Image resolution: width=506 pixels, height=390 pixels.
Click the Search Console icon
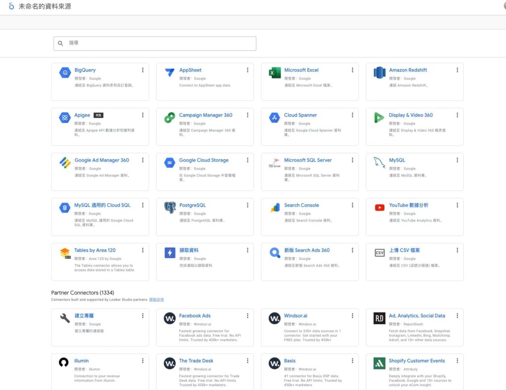pyautogui.click(x=275, y=208)
